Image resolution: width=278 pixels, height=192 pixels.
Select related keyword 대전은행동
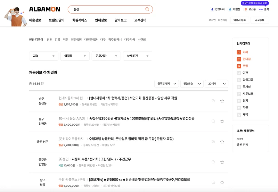click(91, 40)
